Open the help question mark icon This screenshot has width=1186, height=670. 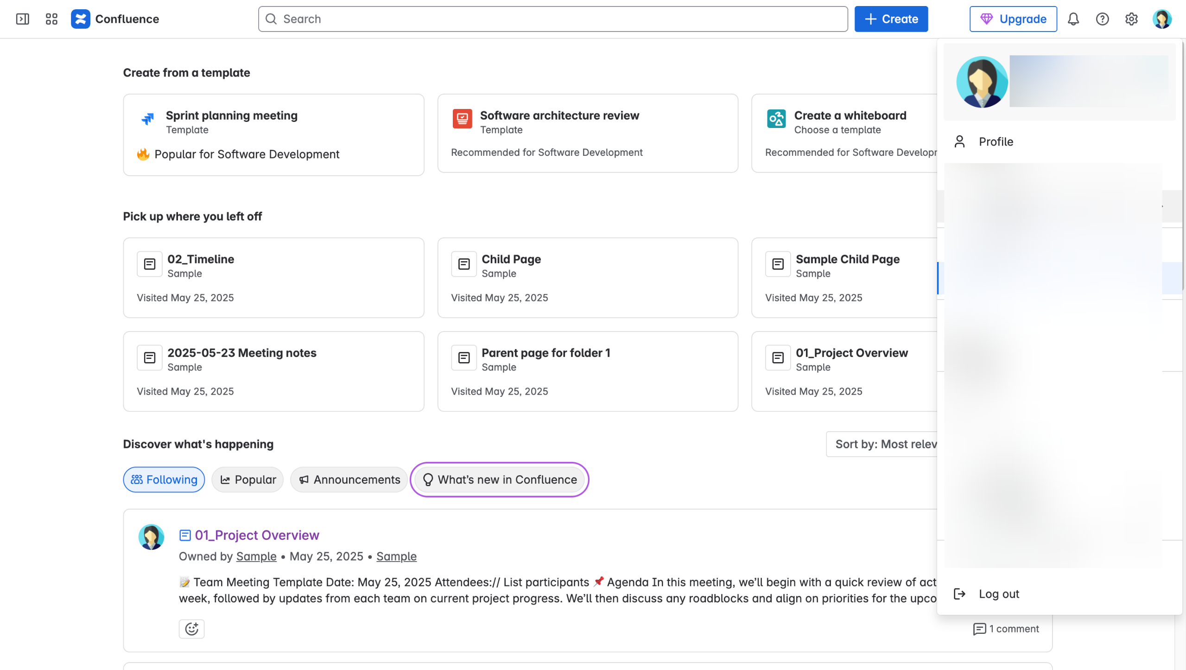click(1102, 19)
